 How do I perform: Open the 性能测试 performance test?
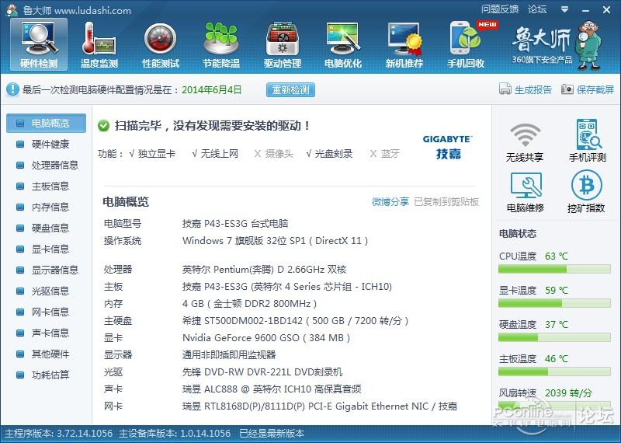tap(161, 44)
